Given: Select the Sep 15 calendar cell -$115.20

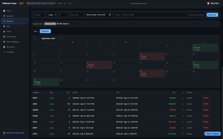Looking at the screenshot, I should [99, 65].
